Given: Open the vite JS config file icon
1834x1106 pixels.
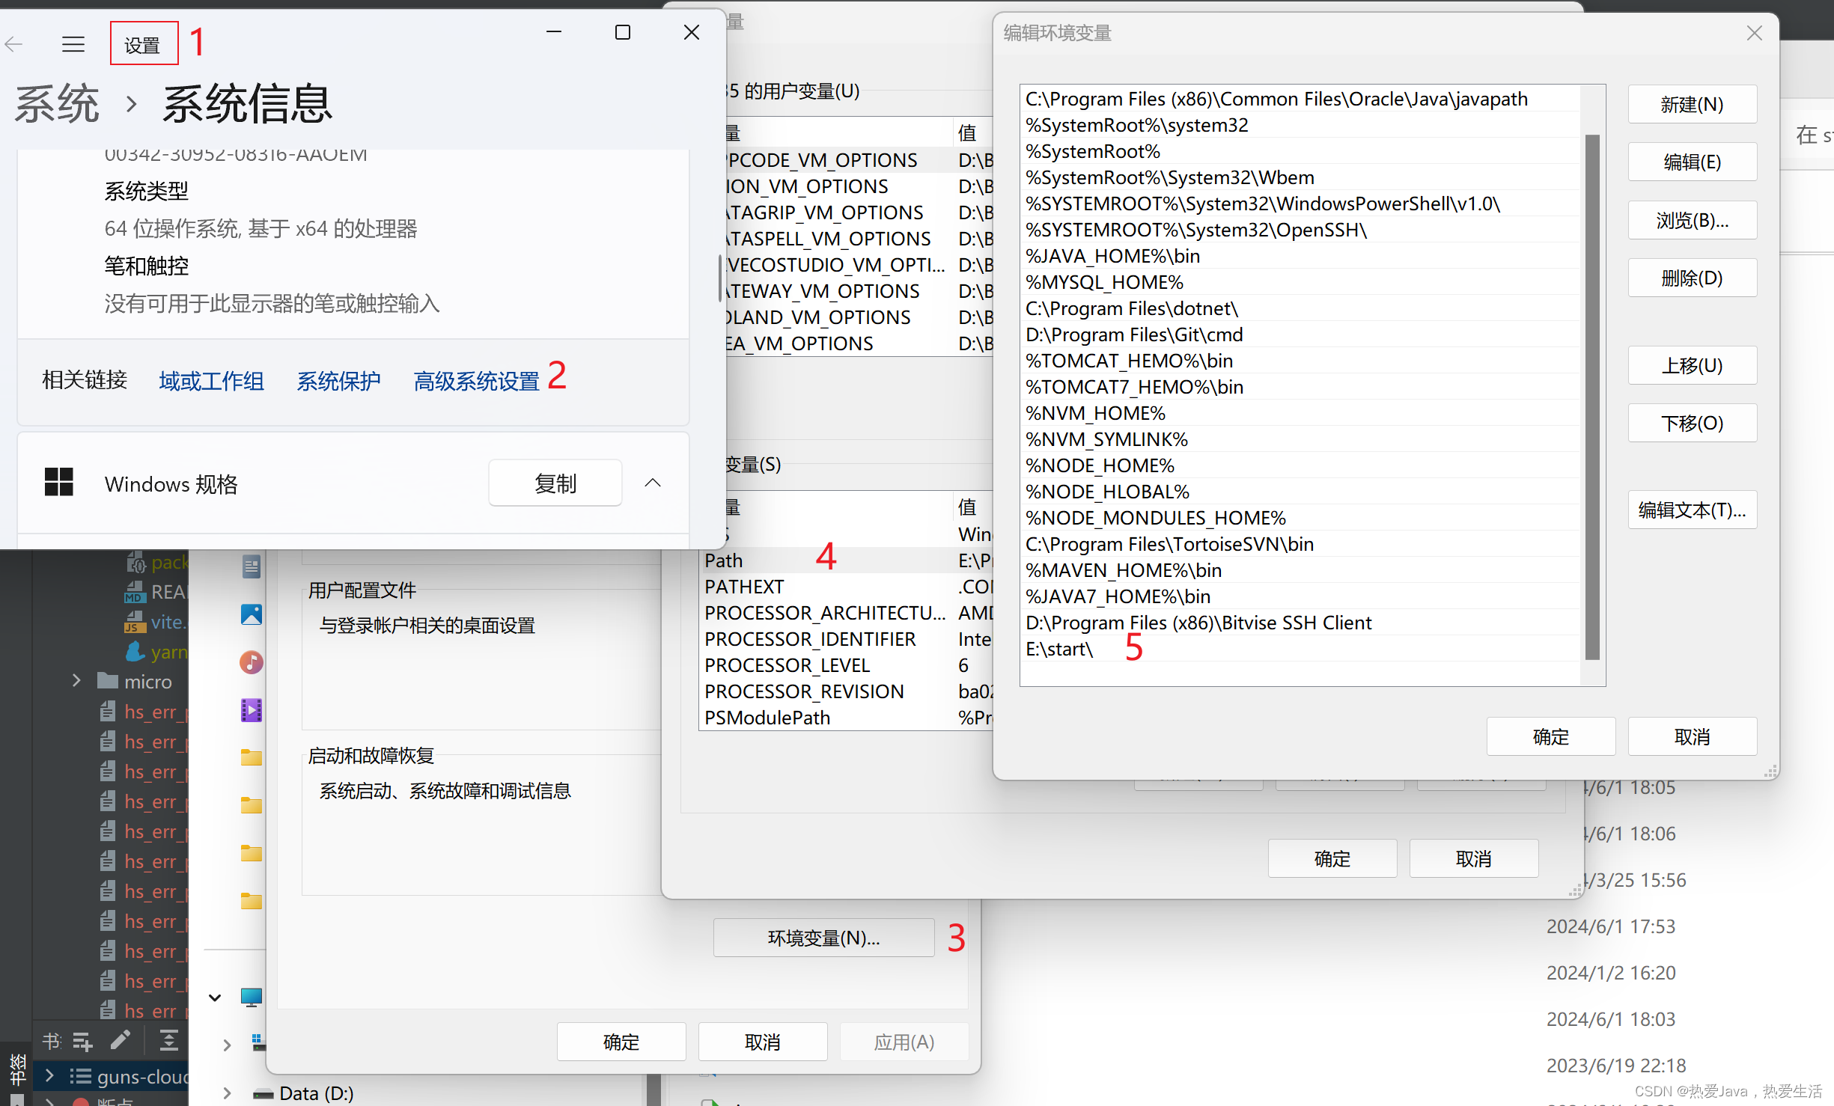Looking at the screenshot, I should point(135,622).
